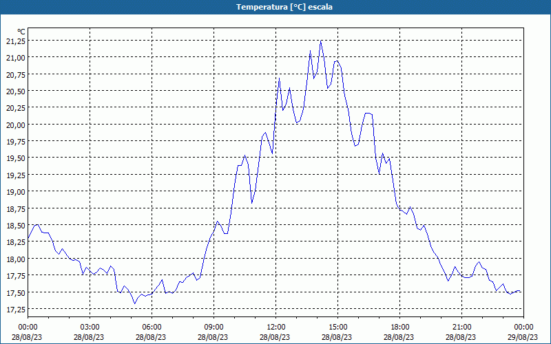
Task: Click the 00:00 time label above 28/08/23
Action: [28, 327]
